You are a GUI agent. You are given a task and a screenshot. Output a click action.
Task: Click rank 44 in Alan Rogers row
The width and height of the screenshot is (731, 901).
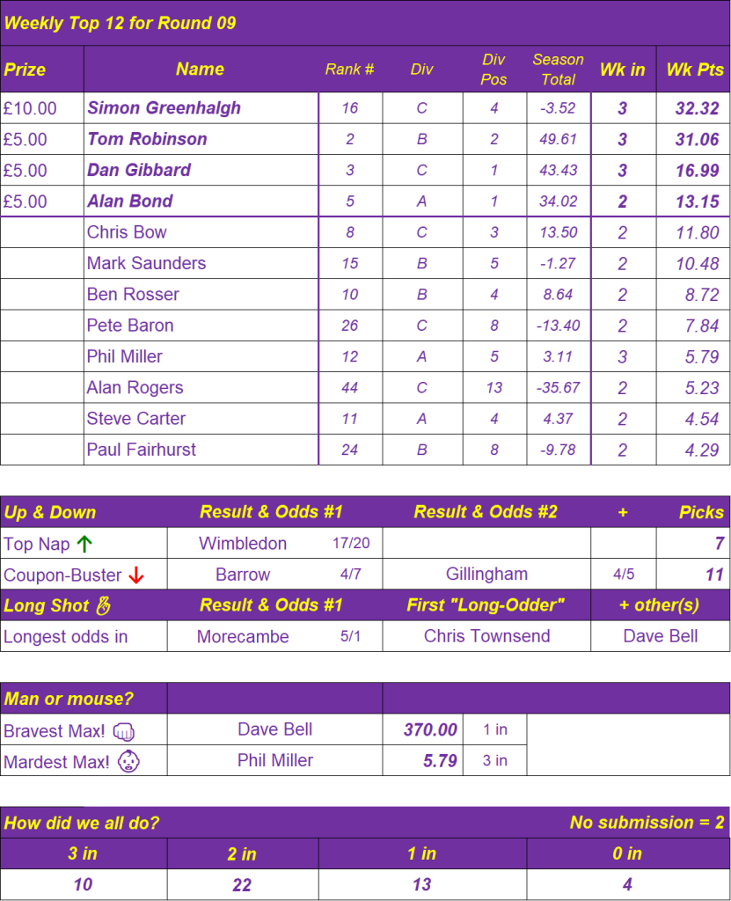click(349, 387)
